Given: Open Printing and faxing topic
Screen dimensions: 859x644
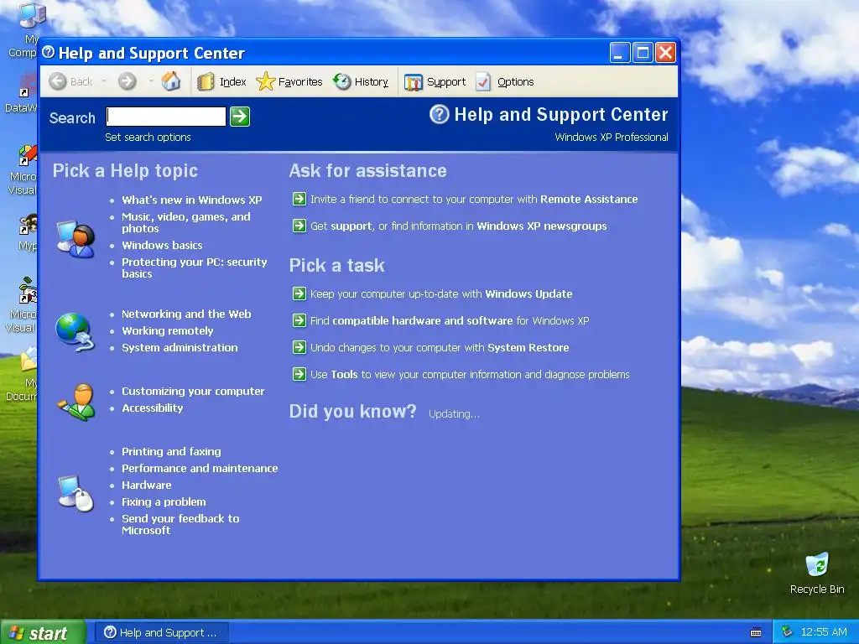Looking at the screenshot, I should point(171,452).
